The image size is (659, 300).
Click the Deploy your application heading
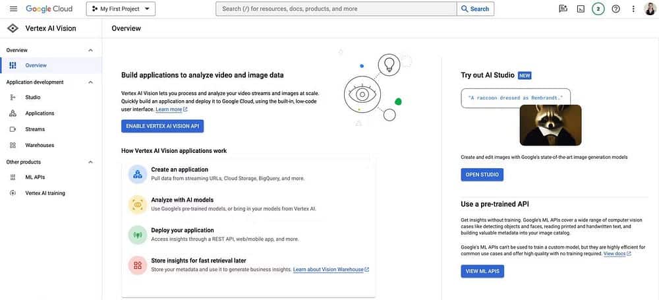pos(183,230)
